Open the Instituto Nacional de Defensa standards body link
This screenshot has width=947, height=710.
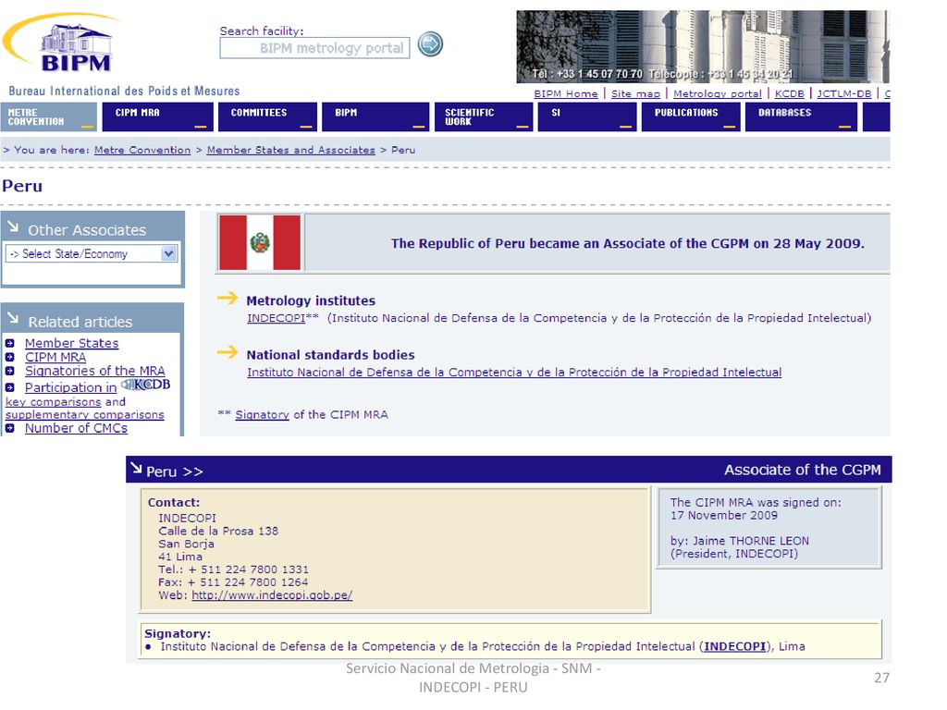[514, 373]
